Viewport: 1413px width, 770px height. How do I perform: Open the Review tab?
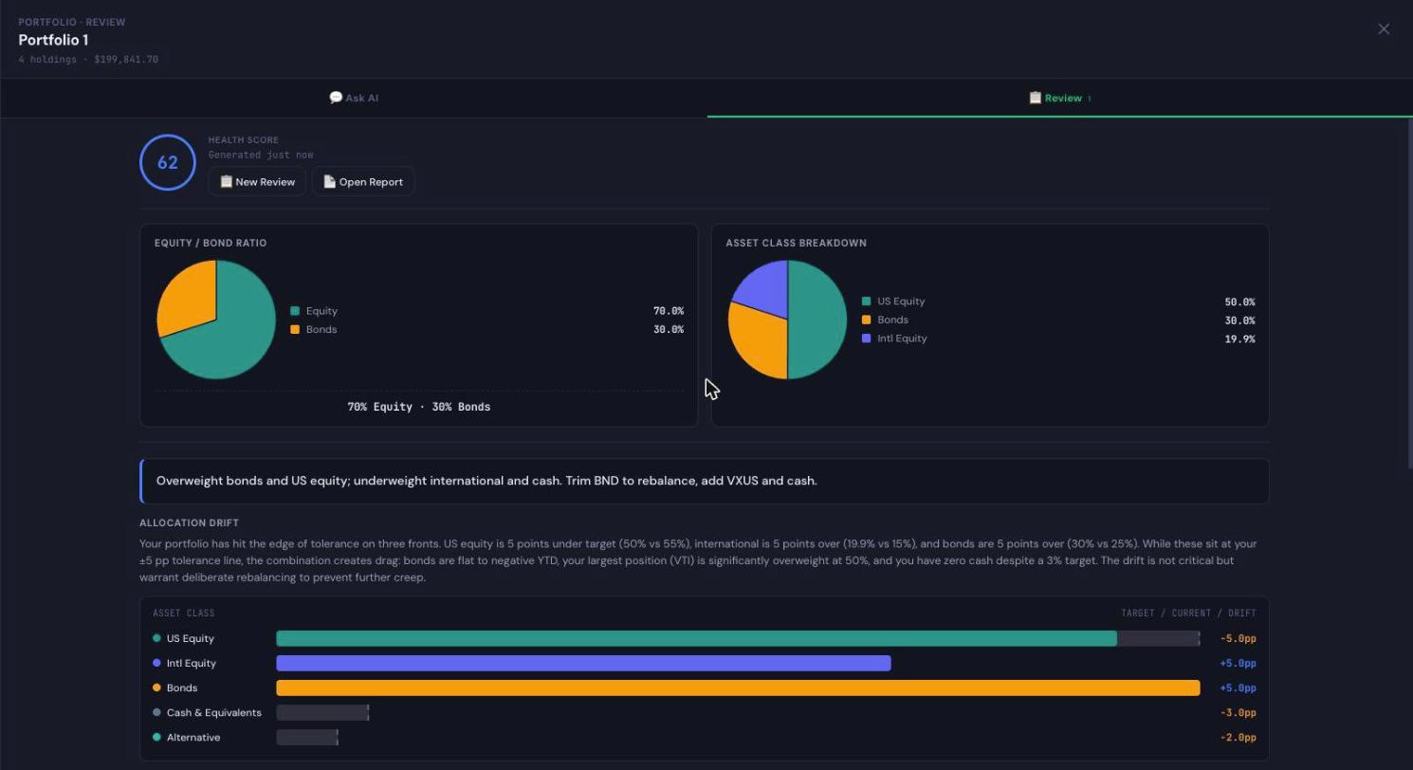(x=1059, y=98)
